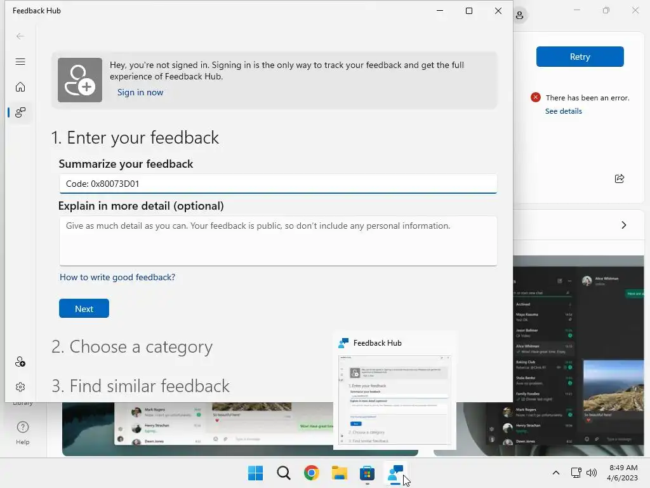Select the Feedback section in sidebar
This screenshot has height=488, width=650.
point(20,112)
